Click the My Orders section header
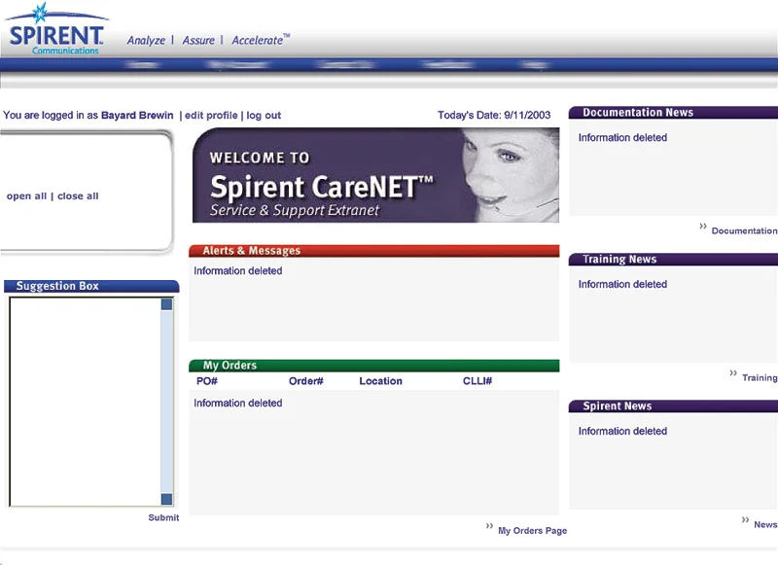This screenshot has height=565, width=778. 374,365
